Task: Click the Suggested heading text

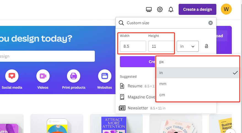Action: point(128,77)
